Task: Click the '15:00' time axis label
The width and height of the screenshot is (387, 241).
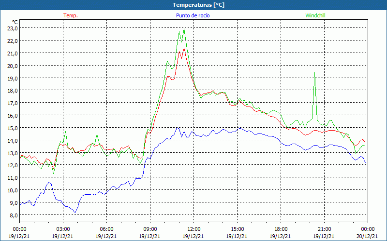Action: pos(237,229)
